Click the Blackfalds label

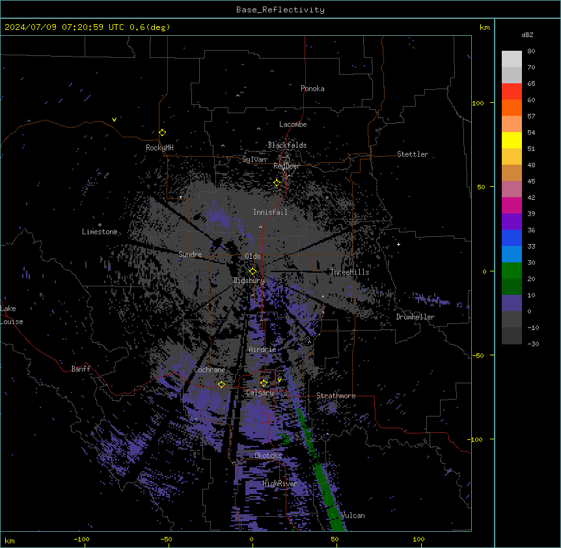coord(287,145)
